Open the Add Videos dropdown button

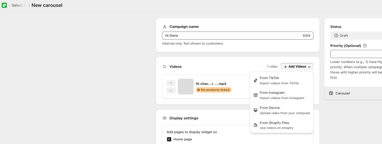(x=297, y=67)
